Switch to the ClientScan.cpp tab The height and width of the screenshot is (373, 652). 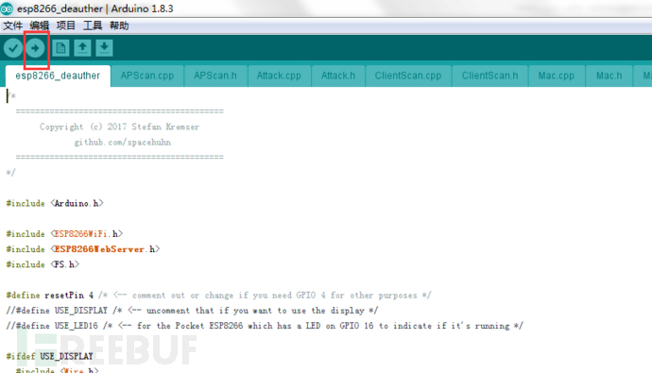click(x=408, y=76)
